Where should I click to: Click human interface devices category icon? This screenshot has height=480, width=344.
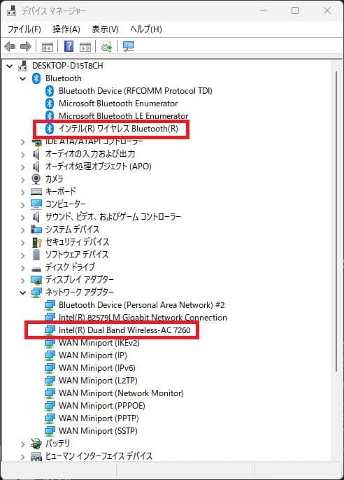[36, 456]
